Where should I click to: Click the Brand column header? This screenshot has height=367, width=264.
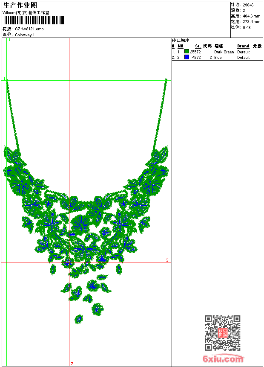tap(243, 46)
